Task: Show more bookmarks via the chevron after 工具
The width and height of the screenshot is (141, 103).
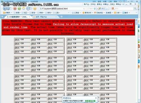Action: (69, 13)
